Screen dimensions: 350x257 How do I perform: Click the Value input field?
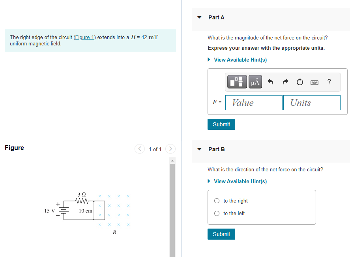(254, 102)
